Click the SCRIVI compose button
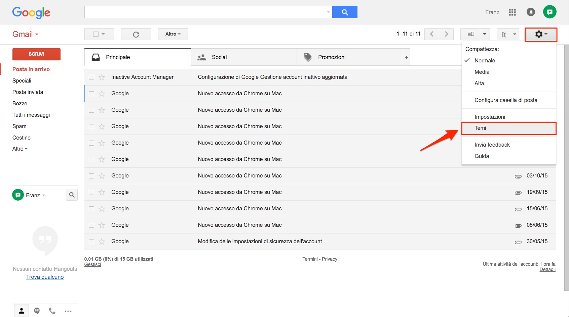Image resolution: width=569 pixels, height=317 pixels. tap(36, 54)
